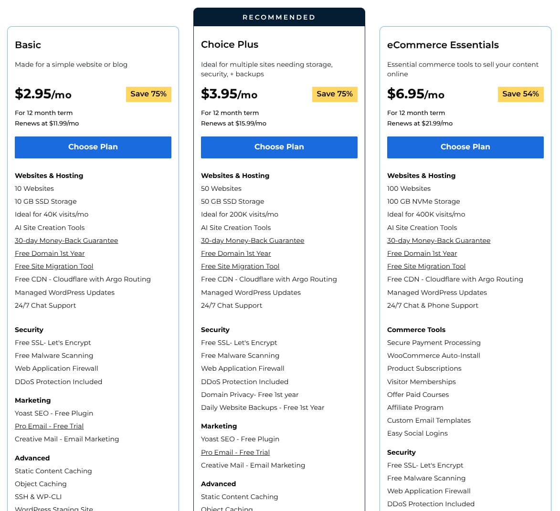
Task: Open eCommerce Essentials 30-day Money-Back Guarantee link
Action: click(x=439, y=240)
